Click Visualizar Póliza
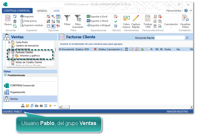Viewport: 198px width, 136px height. click(x=185, y=22)
